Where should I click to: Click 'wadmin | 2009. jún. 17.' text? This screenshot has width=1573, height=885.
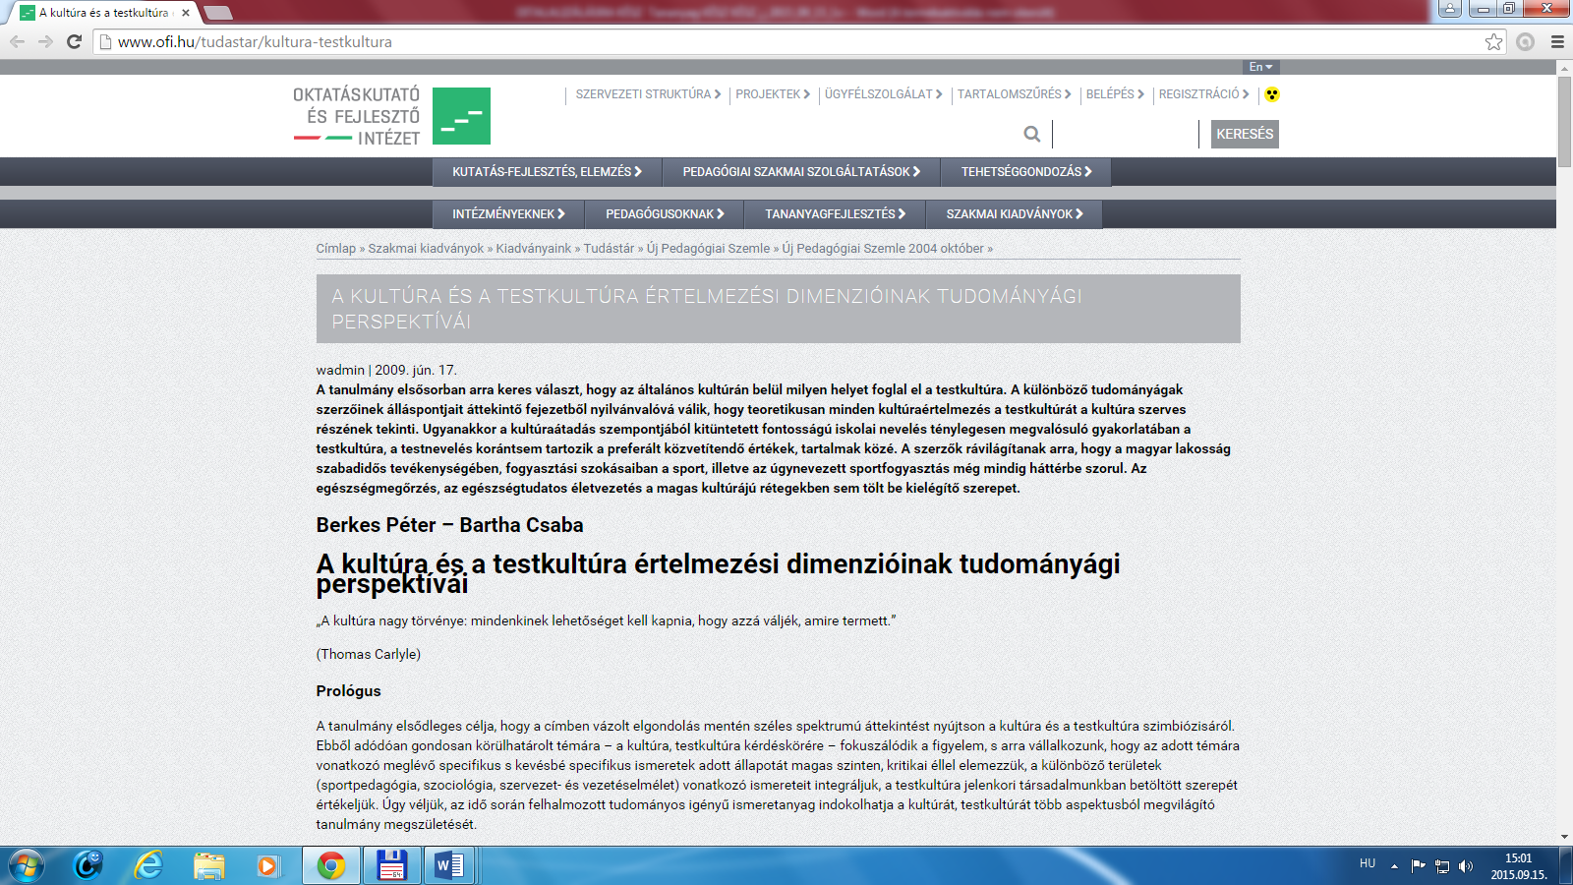[385, 370]
